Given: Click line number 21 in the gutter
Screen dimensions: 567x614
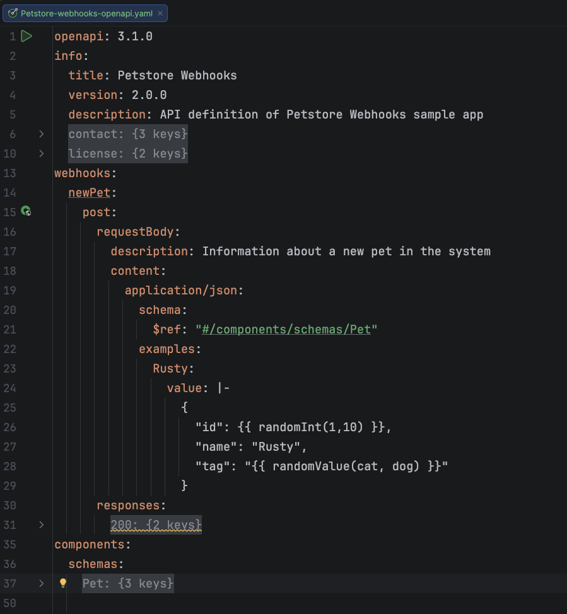Looking at the screenshot, I should click(9, 329).
